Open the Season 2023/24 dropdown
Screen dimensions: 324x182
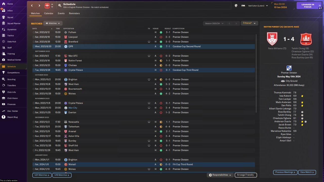tap(214, 23)
